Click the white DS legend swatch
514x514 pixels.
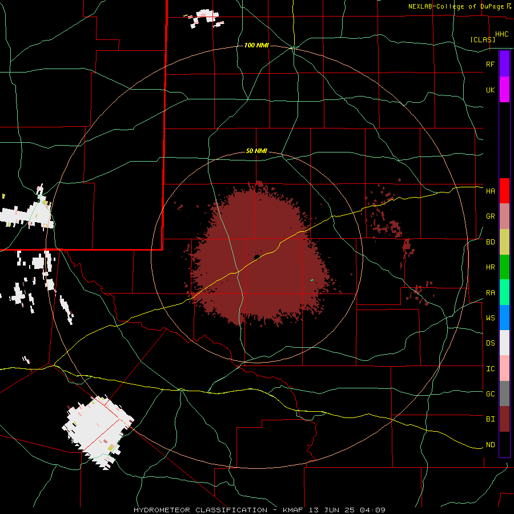(504, 343)
